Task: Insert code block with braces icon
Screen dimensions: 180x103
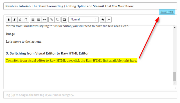Action: click(x=26, y=20)
